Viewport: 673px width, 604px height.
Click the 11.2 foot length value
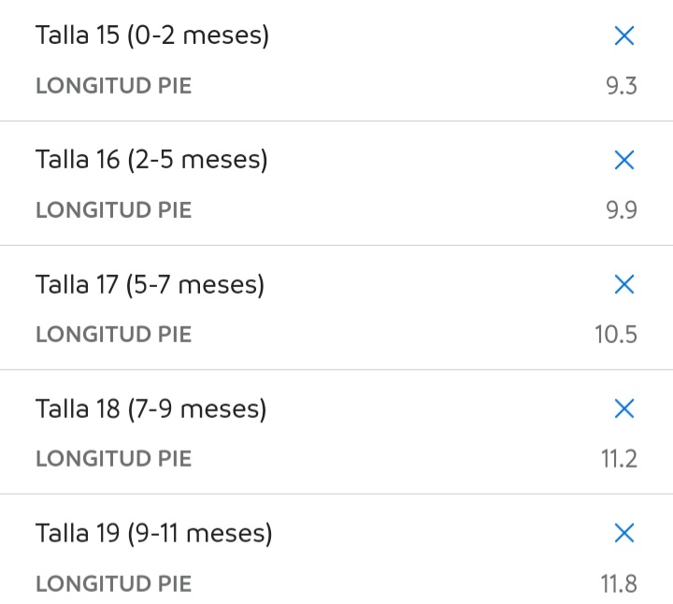[619, 459]
